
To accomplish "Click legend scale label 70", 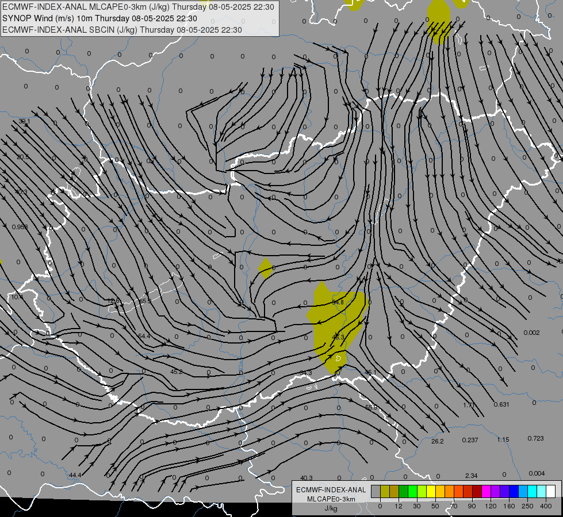I will (454, 506).
